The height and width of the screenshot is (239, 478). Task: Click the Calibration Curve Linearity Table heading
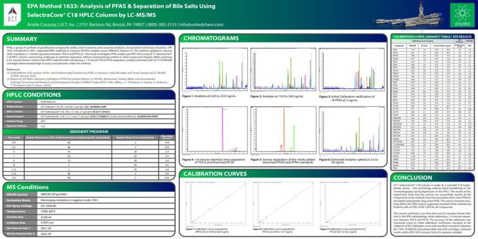pos(433,36)
